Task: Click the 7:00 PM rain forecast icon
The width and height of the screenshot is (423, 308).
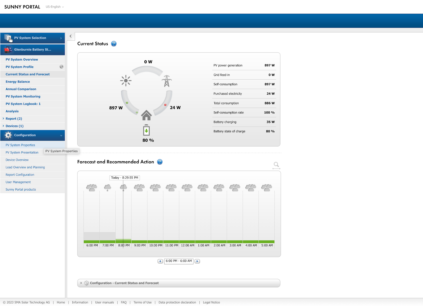Action: pos(108,188)
